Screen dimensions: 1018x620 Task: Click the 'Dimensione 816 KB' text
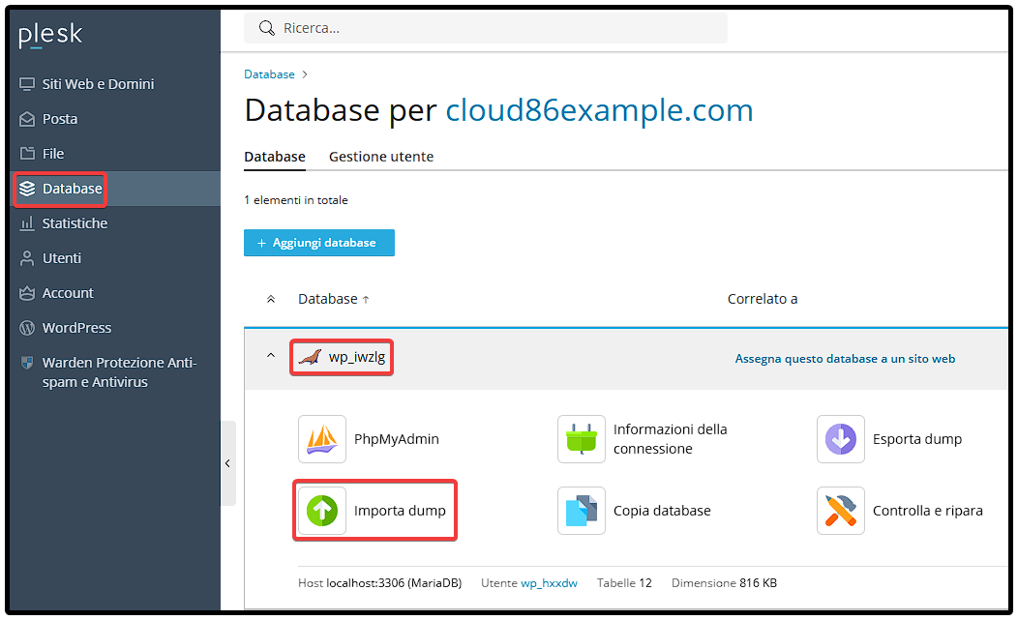point(725,583)
